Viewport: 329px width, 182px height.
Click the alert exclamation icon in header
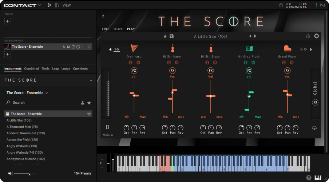point(316,5)
